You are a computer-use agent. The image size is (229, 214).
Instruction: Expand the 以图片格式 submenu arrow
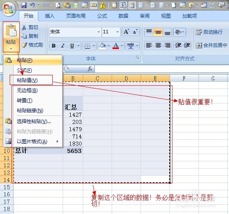pyautogui.click(x=57, y=142)
